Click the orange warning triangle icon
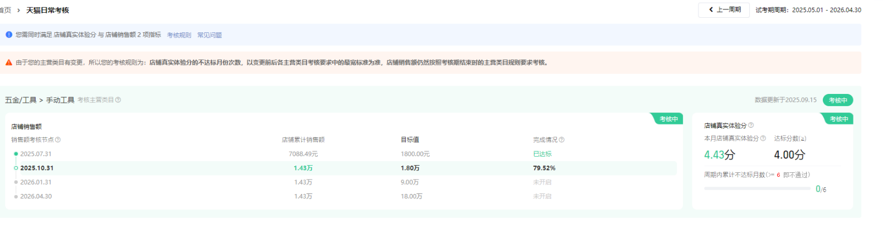The image size is (883, 229). point(9,63)
